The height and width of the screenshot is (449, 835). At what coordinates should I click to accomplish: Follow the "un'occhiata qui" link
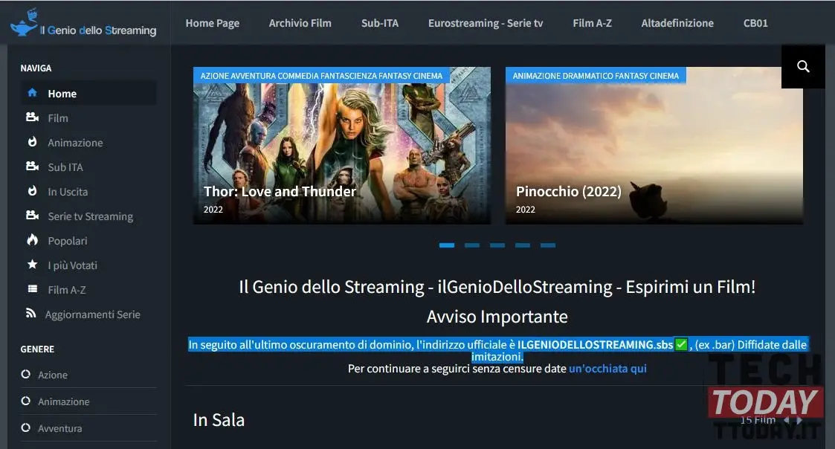[x=607, y=369]
